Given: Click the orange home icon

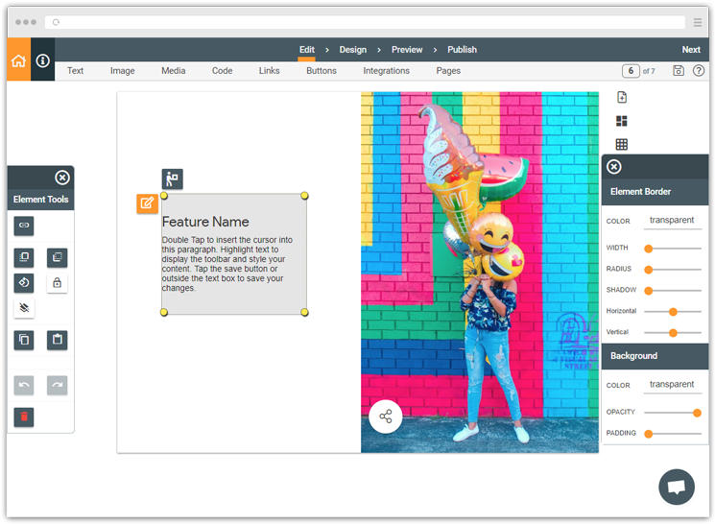Looking at the screenshot, I should tap(18, 60).
